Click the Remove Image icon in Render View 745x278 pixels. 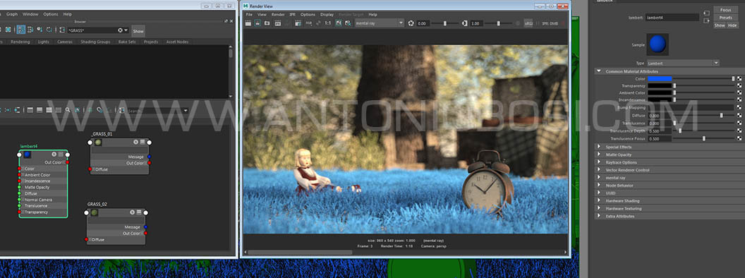tap(348, 23)
